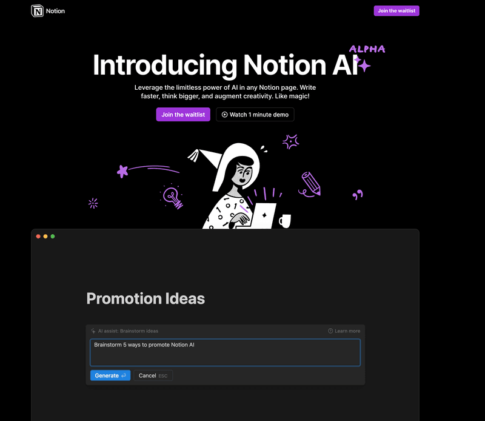Cancel the AI assist prompt
The width and height of the screenshot is (485, 421).
pyautogui.click(x=153, y=375)
